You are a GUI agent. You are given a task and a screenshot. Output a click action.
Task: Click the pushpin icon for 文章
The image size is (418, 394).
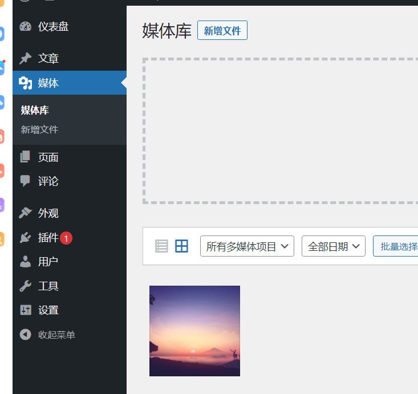pos(25,59)
